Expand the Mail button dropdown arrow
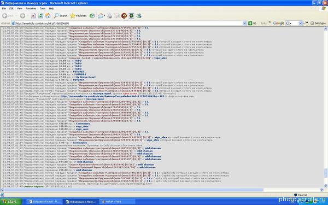 104,16
